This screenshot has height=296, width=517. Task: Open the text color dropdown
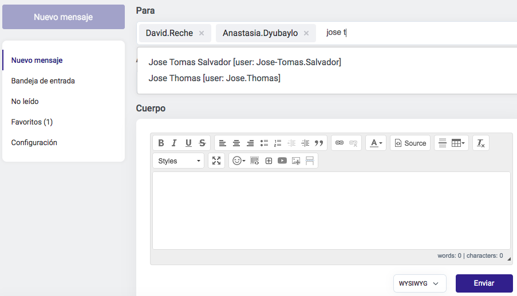(x=376, y=143)
